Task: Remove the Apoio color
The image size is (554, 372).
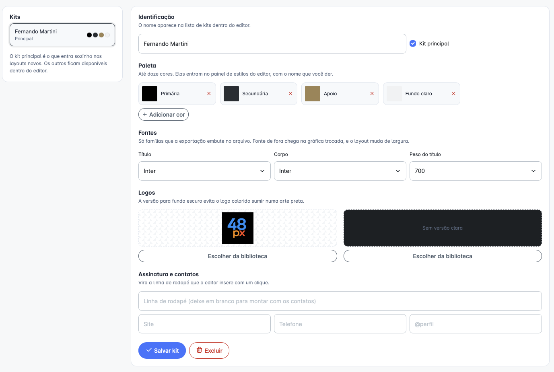Action: 372,94
